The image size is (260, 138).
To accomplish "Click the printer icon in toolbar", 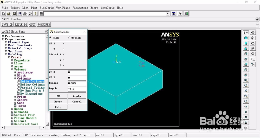I will click(25, 13).
